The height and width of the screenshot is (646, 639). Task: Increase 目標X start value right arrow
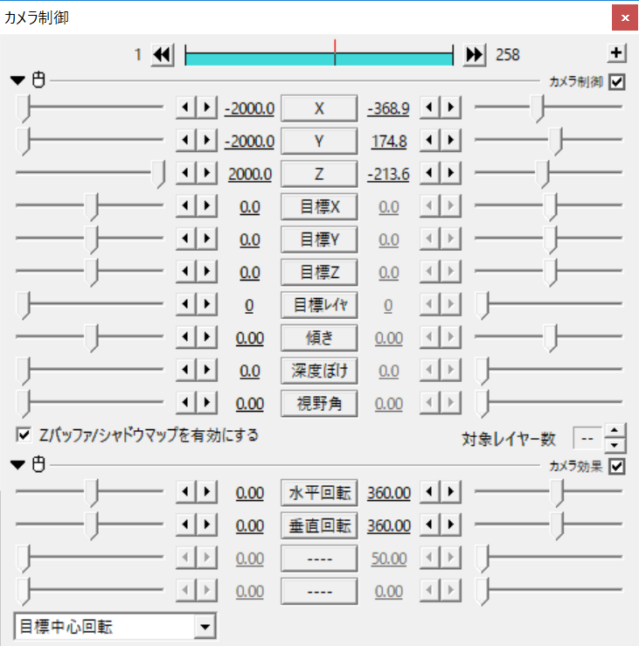pyautogui.click(x=207, y=205)
